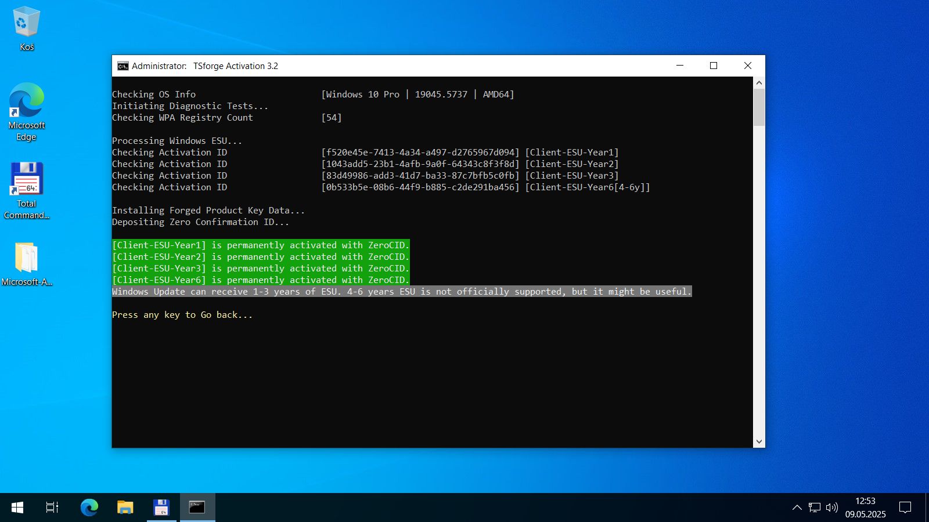Open the Total Commander desktop shortcut

(27, 191)
